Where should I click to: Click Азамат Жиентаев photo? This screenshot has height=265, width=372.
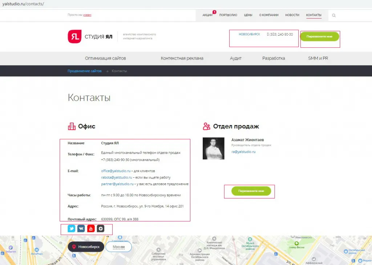click(214, 148)
